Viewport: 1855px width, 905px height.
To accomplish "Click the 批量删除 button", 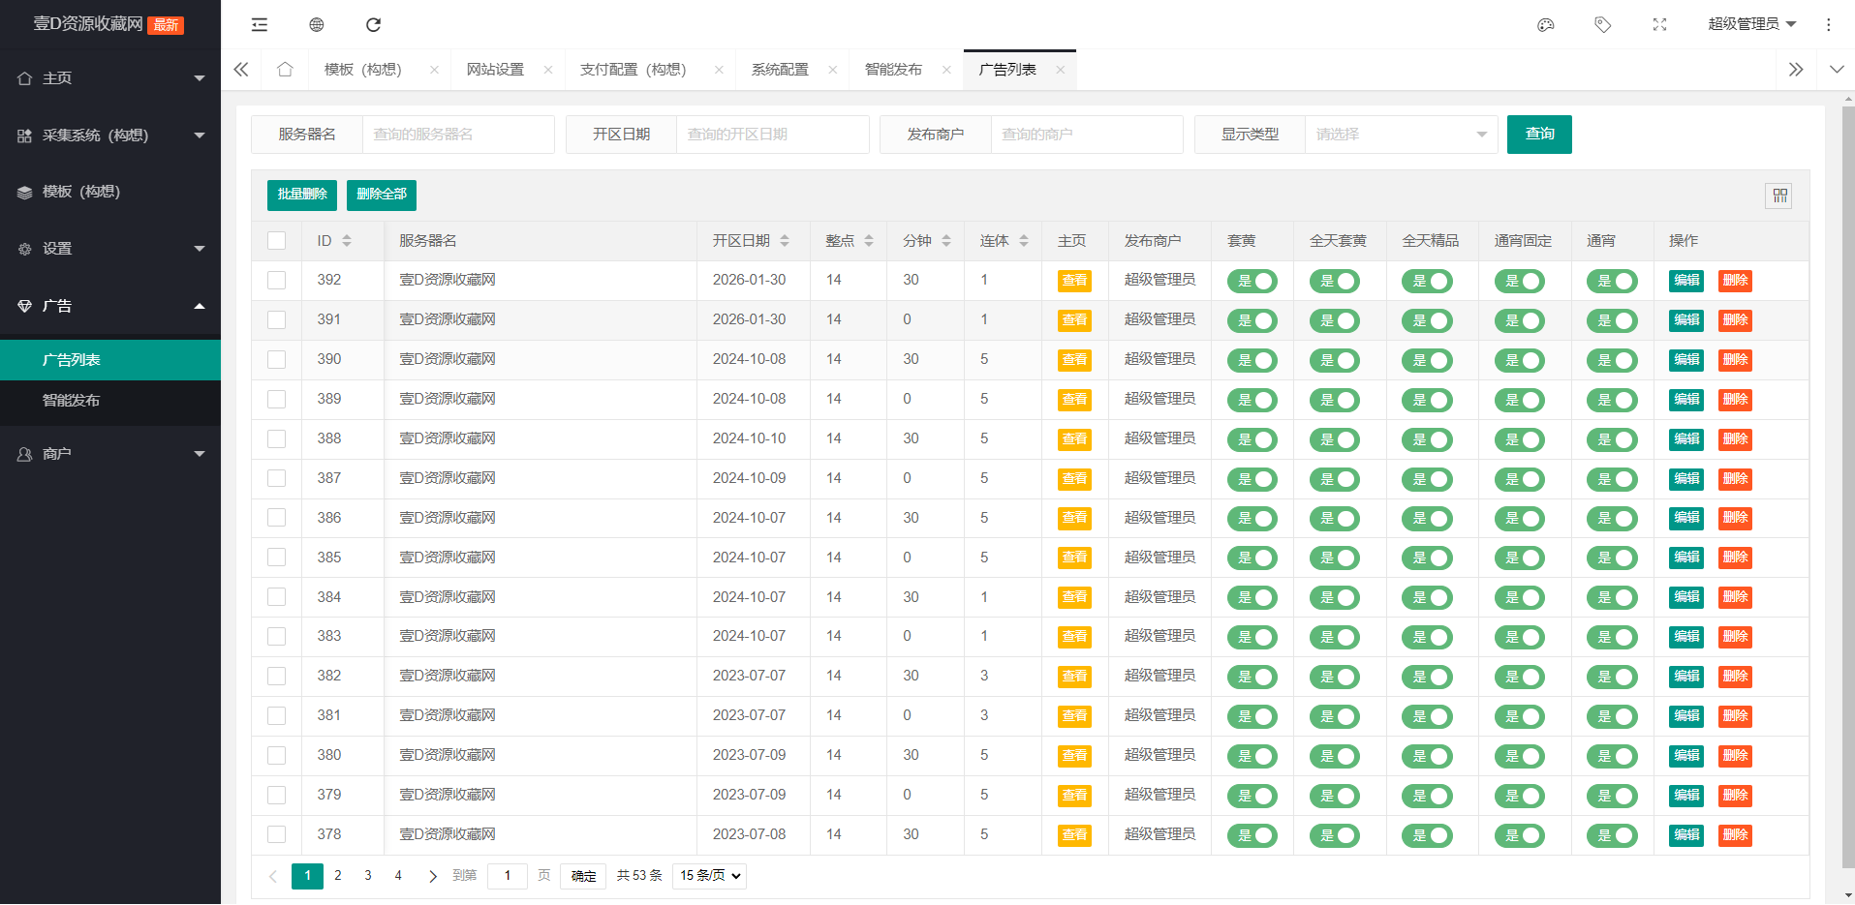I will tap(302, 195).
